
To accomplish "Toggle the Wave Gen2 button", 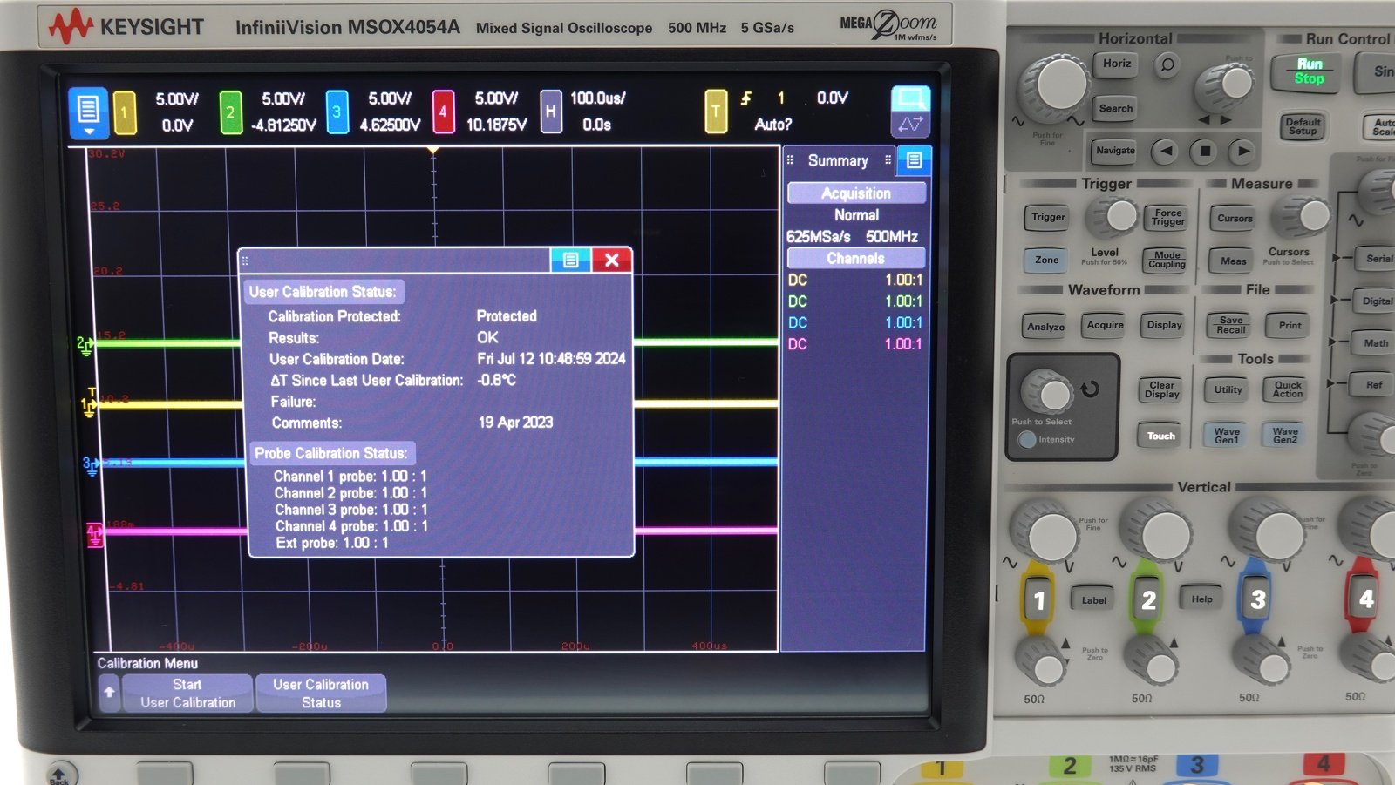I will 1284,436.
